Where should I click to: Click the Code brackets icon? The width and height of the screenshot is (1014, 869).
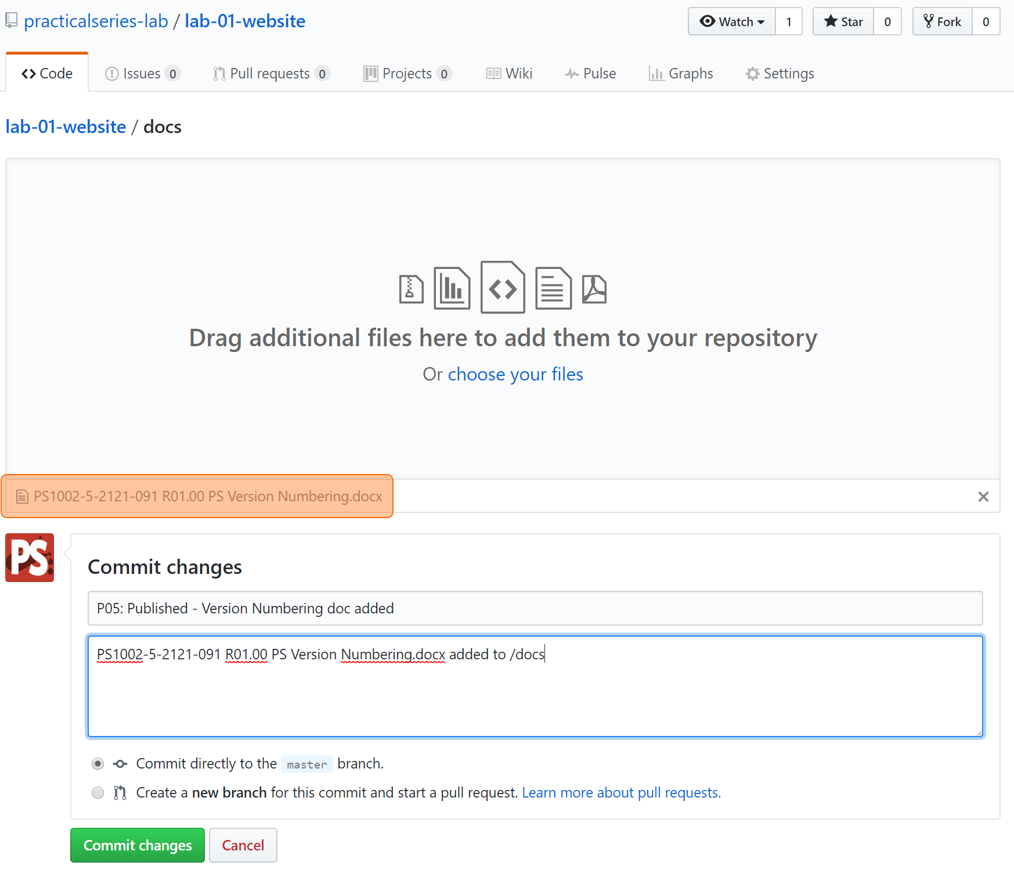[x=28, y=74]
